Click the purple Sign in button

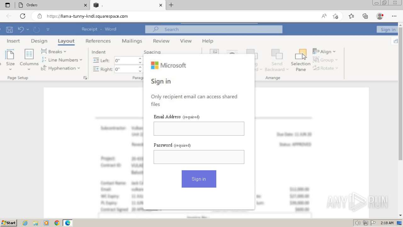click(x=199, y=179)
